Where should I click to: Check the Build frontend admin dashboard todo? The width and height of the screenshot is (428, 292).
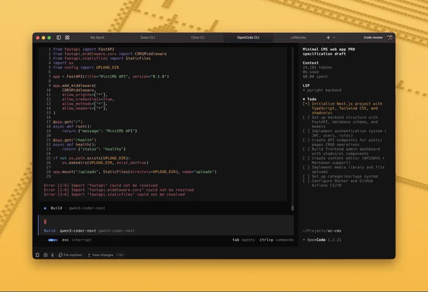[x=306, y=149]
